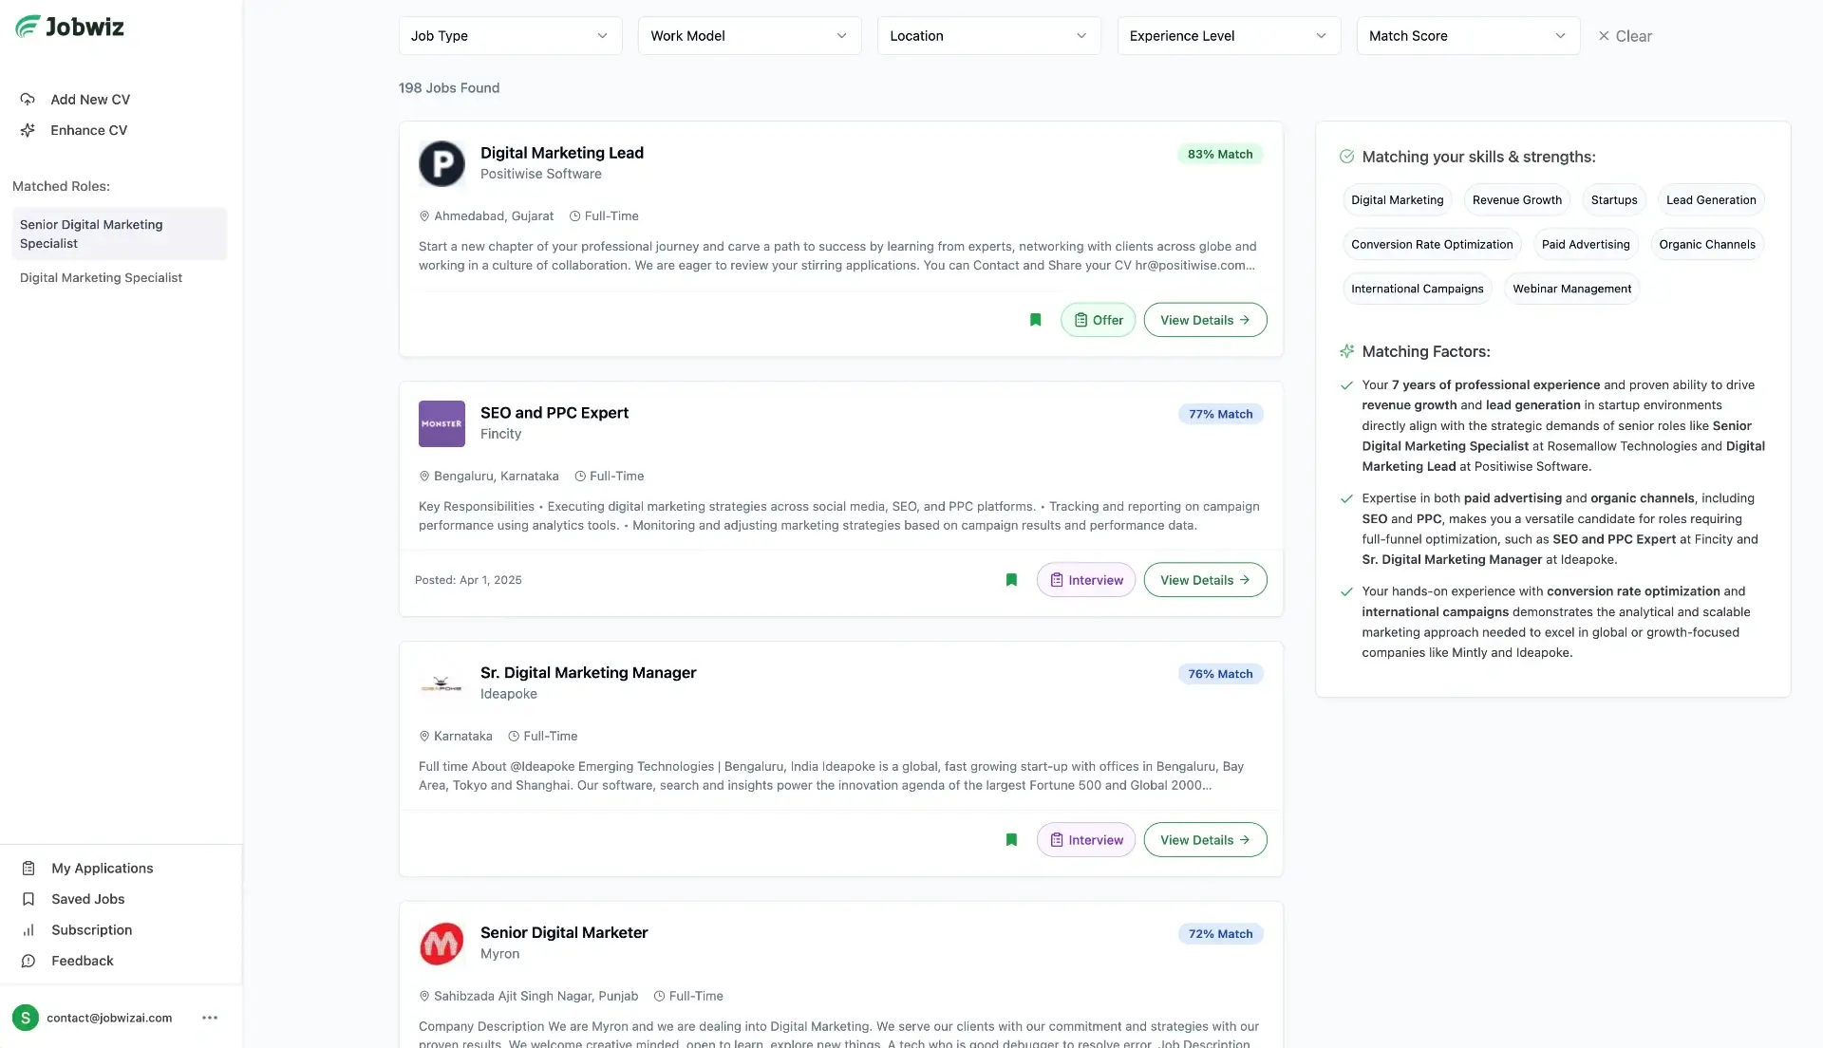
Task: Open the three-dots account menu
Action: 210,1018
